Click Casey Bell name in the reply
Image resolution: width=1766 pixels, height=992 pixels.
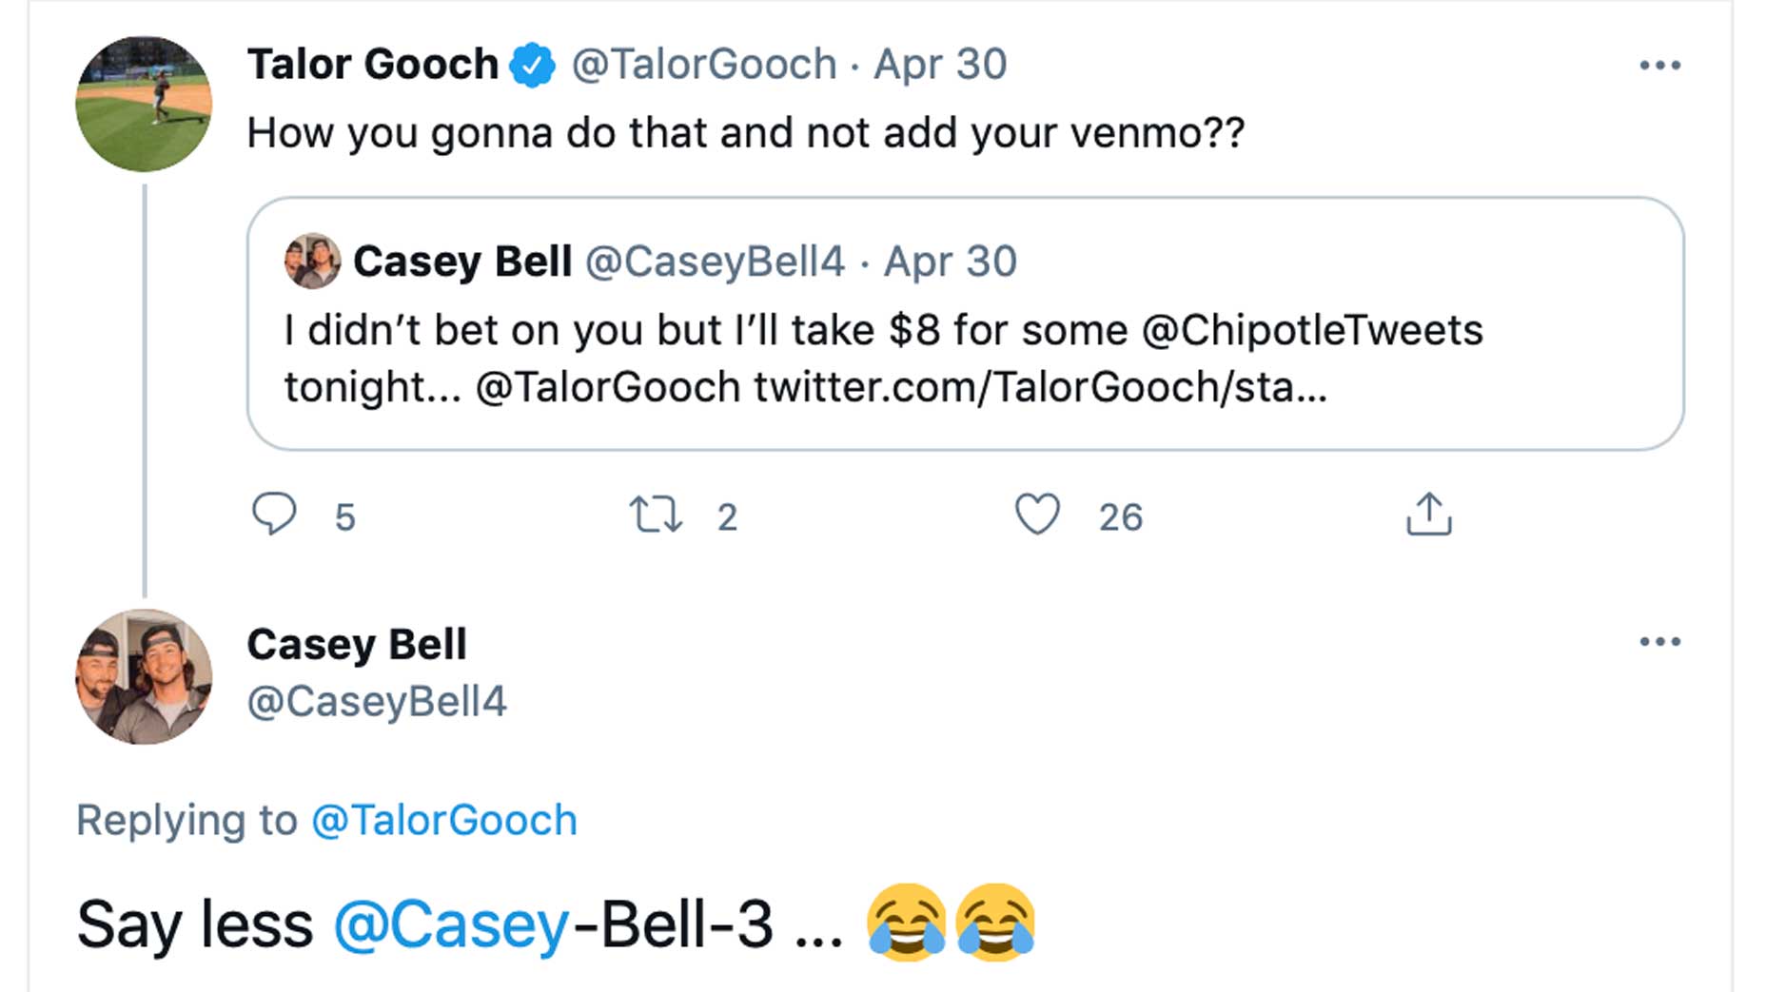click(x=357, y=645)
